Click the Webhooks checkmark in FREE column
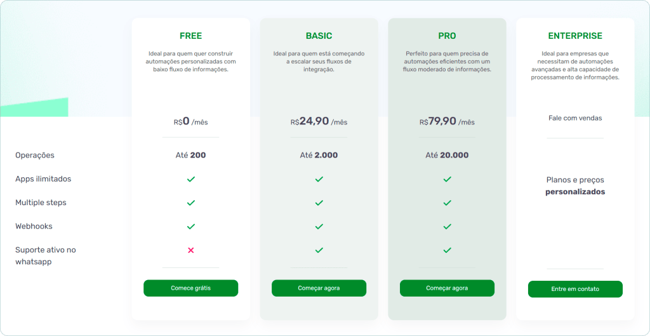The image size is (650, 336). [190, 227]
